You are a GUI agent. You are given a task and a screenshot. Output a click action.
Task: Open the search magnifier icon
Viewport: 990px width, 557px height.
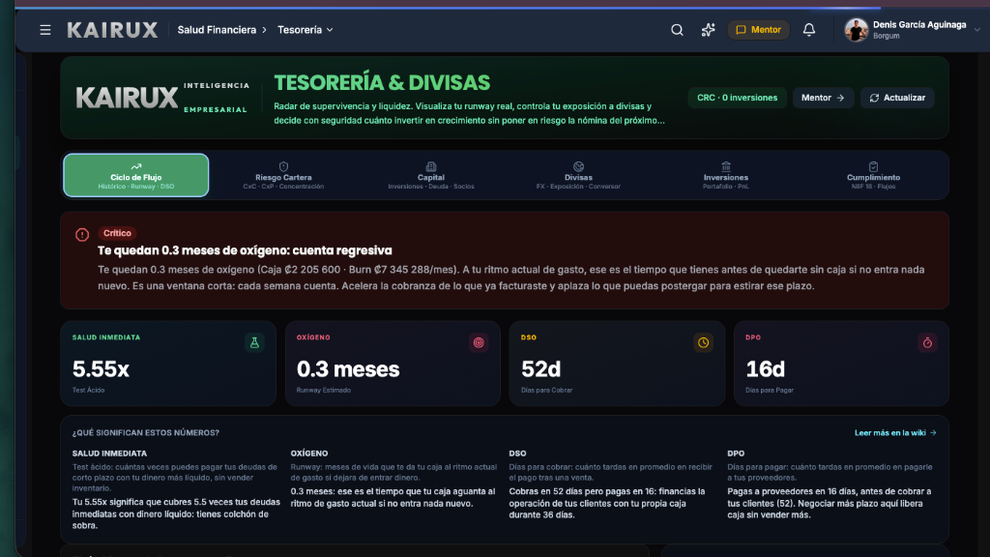pyautogui.click(x=677, y=30)
